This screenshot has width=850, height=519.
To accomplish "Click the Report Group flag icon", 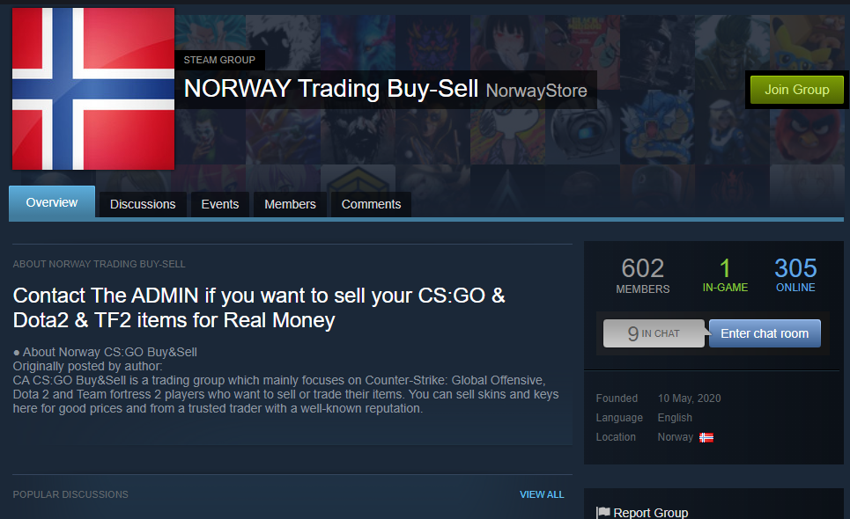I will (602, 513).
